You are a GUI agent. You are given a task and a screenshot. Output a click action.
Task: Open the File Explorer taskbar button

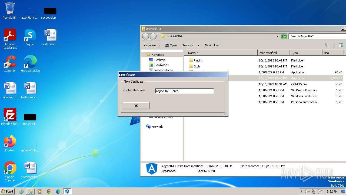coord(31,191)
